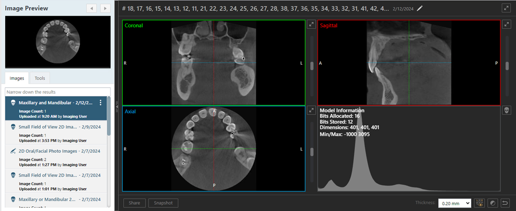
Task: Click the Share button
Action: pyautogui.click(x=134, y=203)
